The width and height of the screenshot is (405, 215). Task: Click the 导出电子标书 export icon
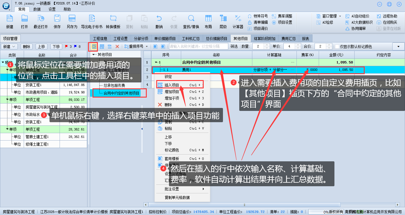(92, 18)
